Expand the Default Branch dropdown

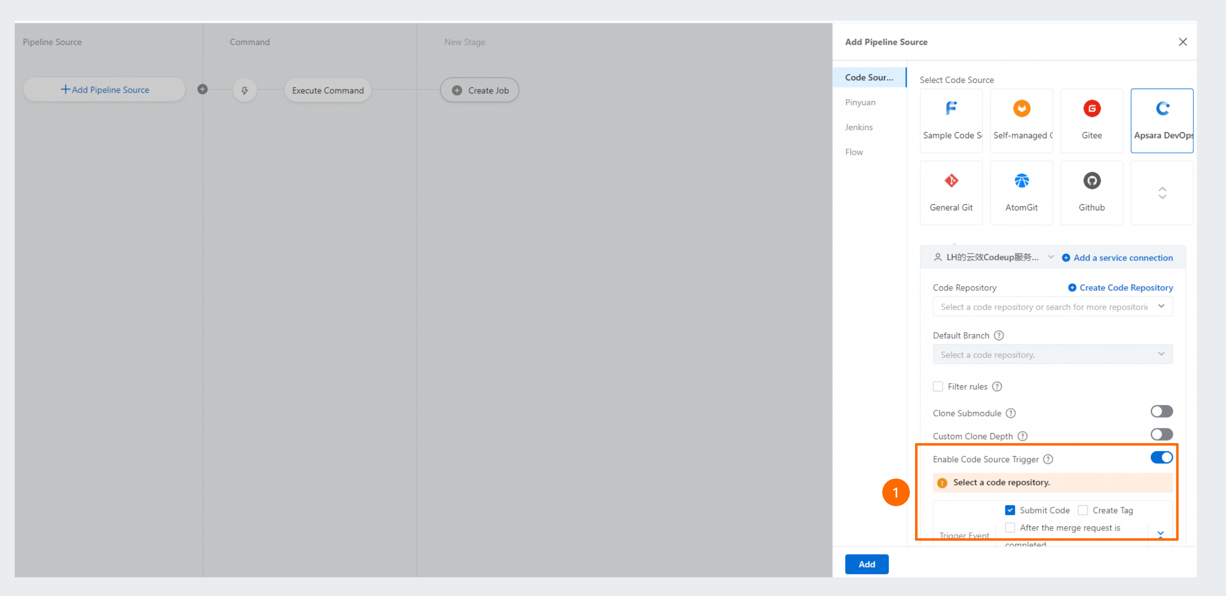(x=1052, y=355)
